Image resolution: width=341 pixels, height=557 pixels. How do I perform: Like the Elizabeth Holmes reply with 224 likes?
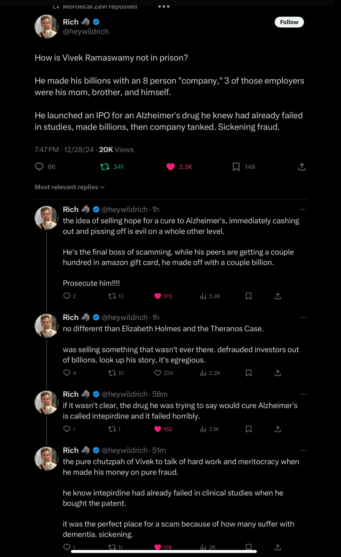pos(158,373)
